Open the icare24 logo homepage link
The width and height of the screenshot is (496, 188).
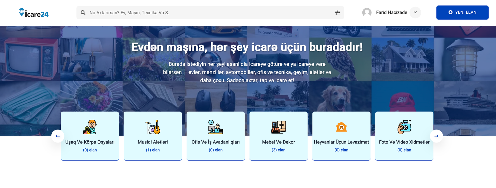[x=34, y=13]
